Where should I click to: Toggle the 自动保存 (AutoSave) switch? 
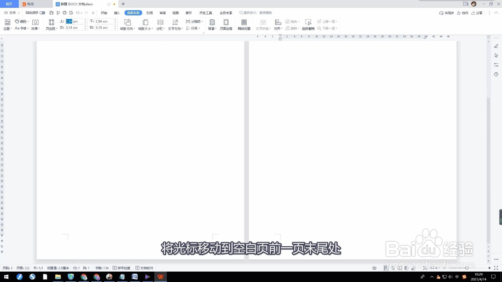click(43, 13)
